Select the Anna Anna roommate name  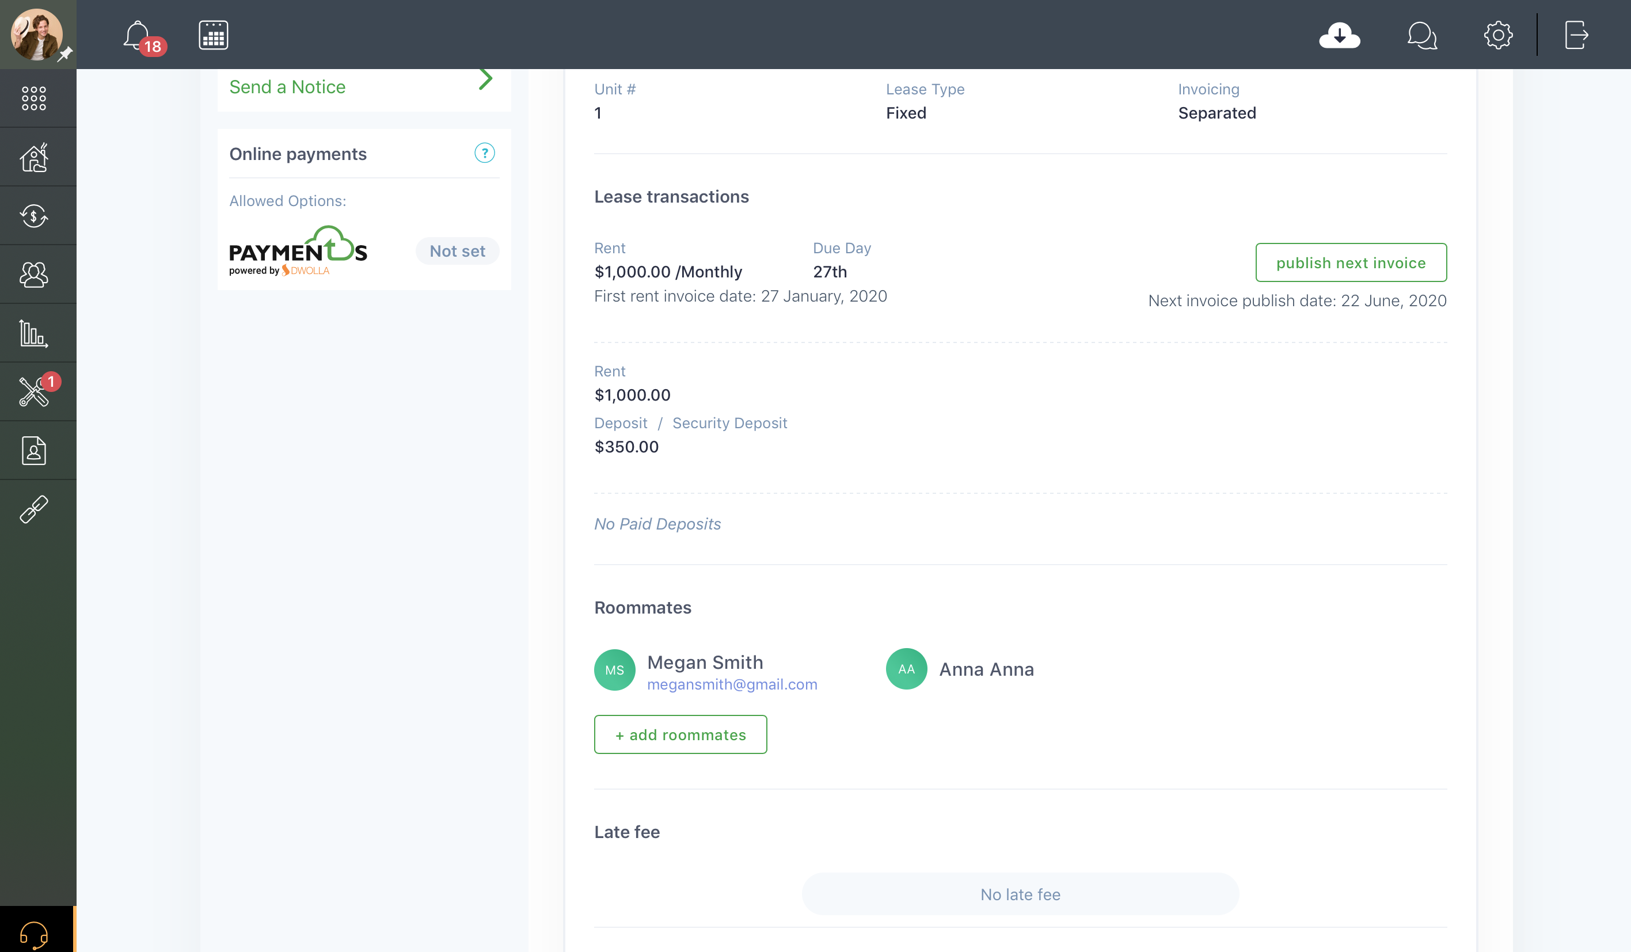tap(986, 669)
